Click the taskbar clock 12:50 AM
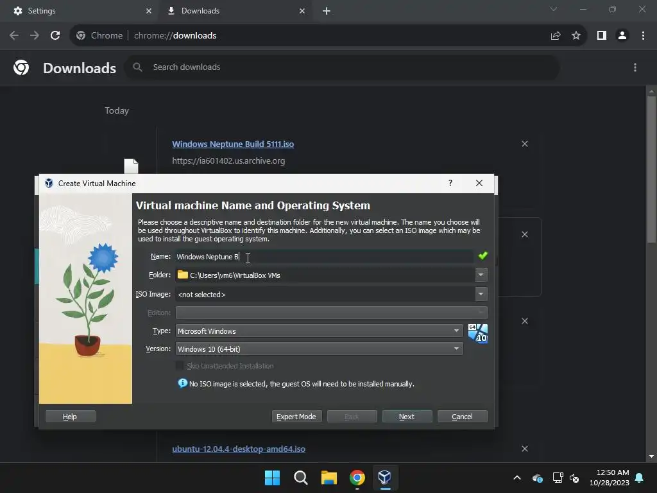The image size is (657, 493). pos(610,478)
